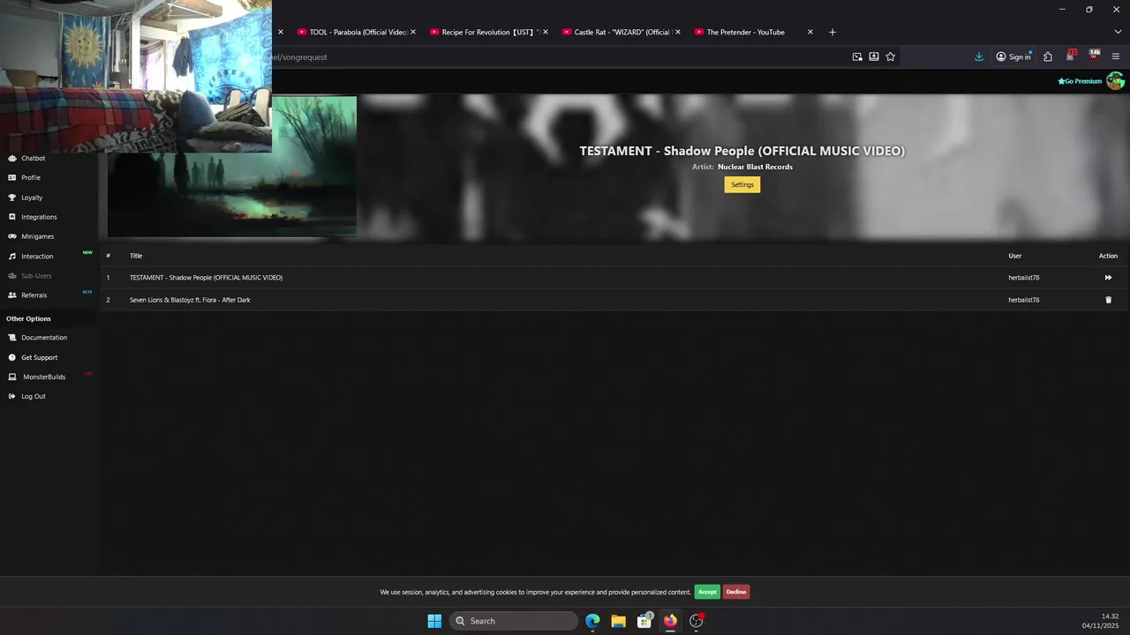Image resolution: width=1130 pixels, height=635 pixels.
Task: Open the Minigames section
Action: 38,236
